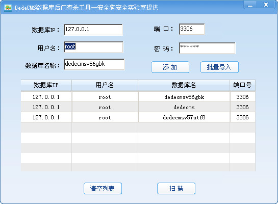Select the dedecmsv57utf8 database row

click(138, 117)
